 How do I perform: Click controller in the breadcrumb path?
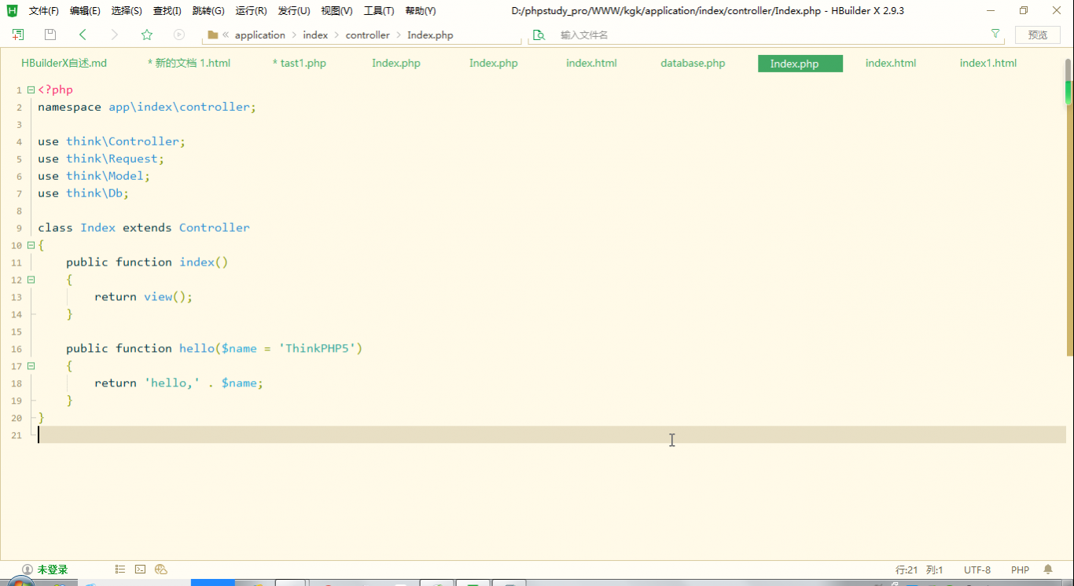368,35
